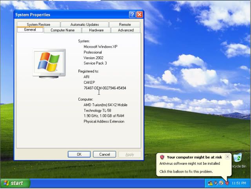Click the '1.90 GHz, 1.00 GB of RAM' line
Screen dimensions: 251x189
tap(104, 116)
